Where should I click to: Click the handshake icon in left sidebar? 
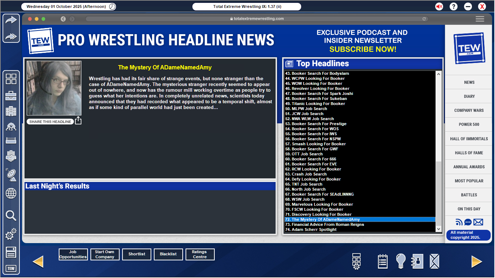(x=11, y=156)
